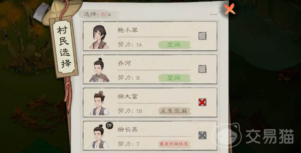Click the 选择 0/4 counter
The image size is (301, 153).
pyautogui.click(x=97, y=14)
